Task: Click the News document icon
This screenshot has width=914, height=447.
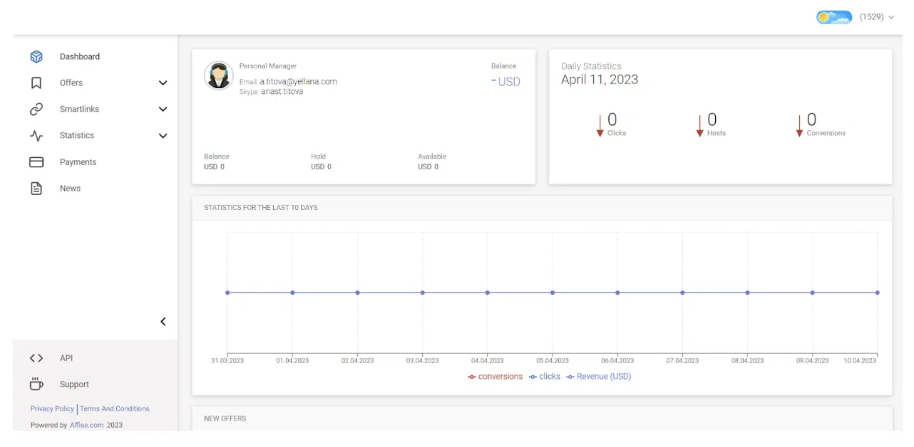Action: coord(36,189)
